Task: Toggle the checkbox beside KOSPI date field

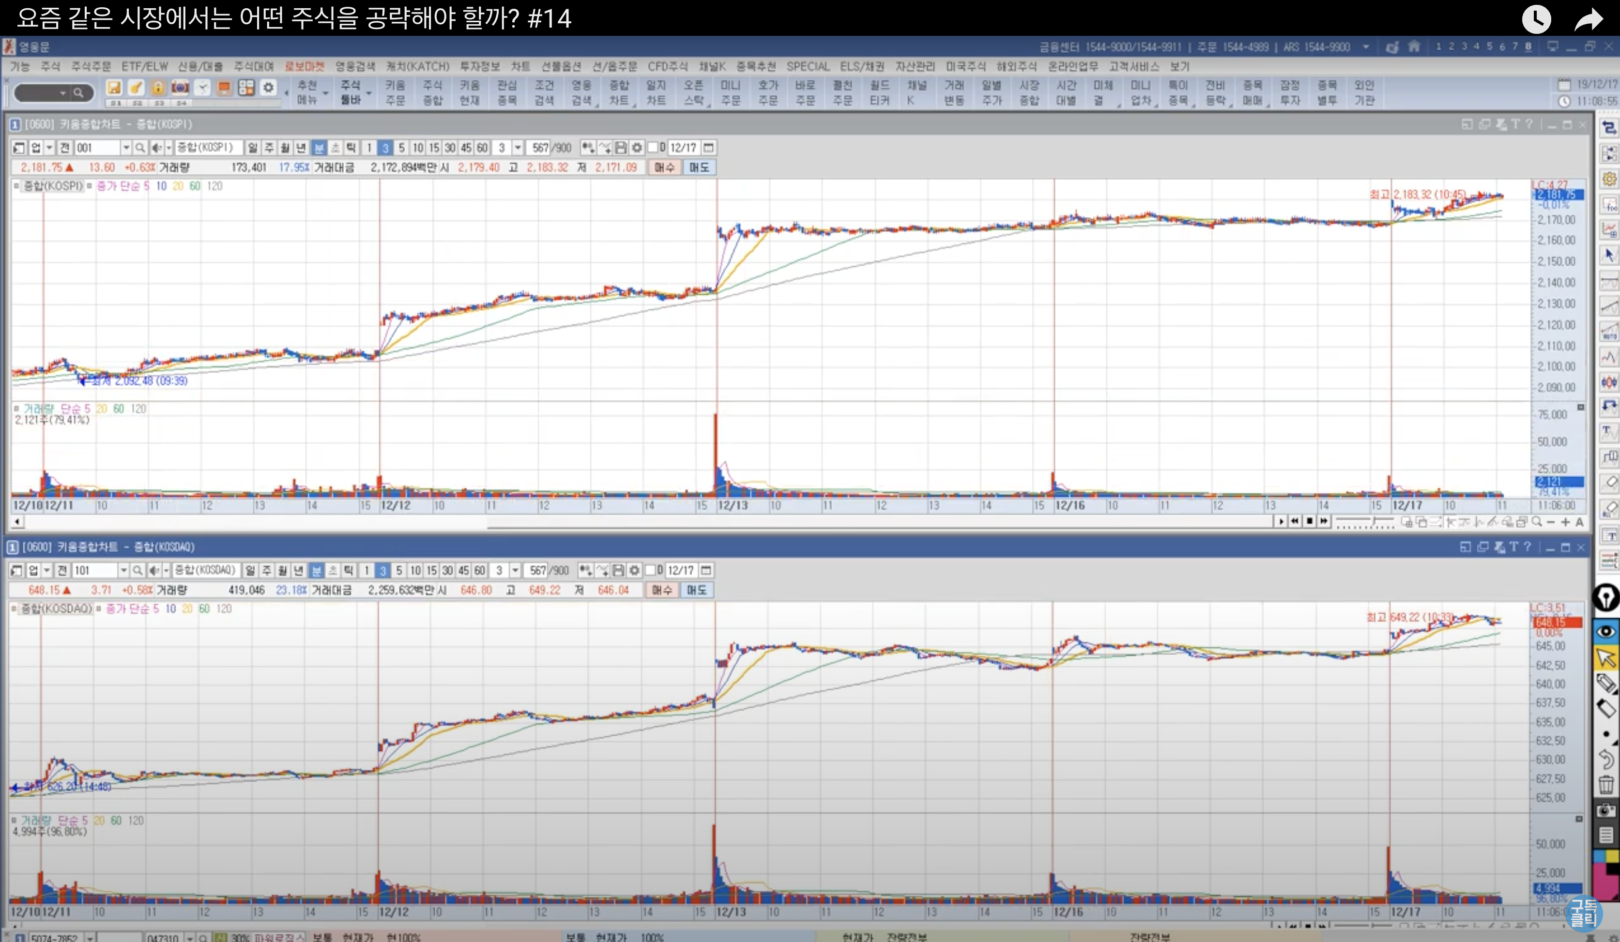Action: pyautogui.click(x=653, y=148)
